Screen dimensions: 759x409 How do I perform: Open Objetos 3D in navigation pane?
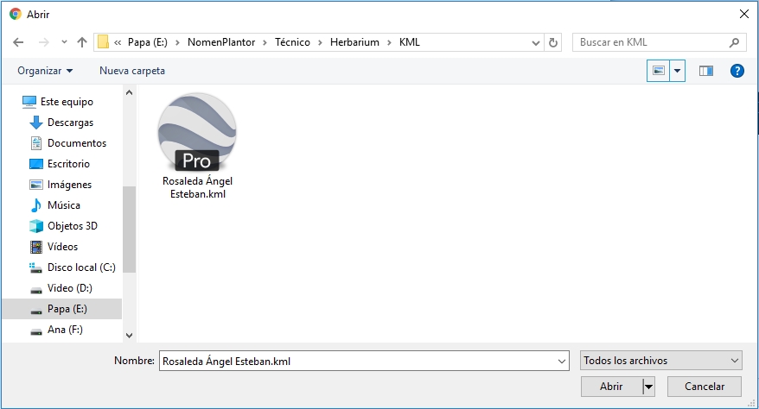pos(72,226)
